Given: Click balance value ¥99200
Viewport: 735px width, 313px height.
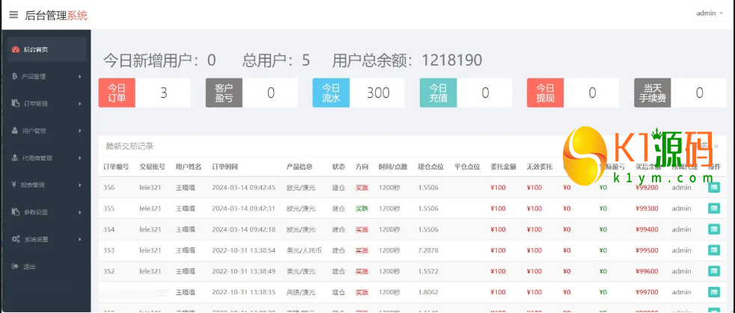Looking at the screenshot, I should (647, 188).
